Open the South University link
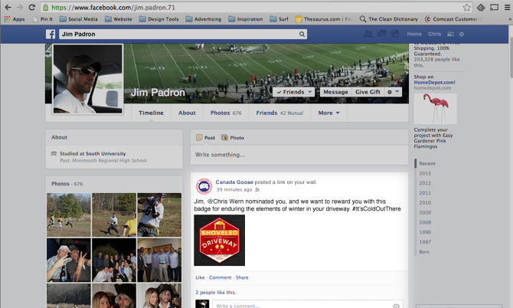Viewport: 513px width, 308px height. point(106,153)
